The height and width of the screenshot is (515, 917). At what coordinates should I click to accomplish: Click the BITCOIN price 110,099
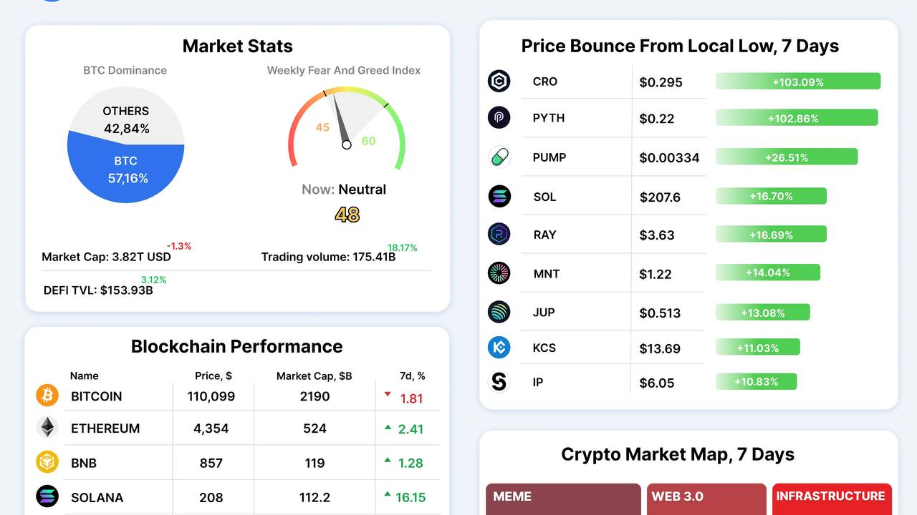pos(211,396)
